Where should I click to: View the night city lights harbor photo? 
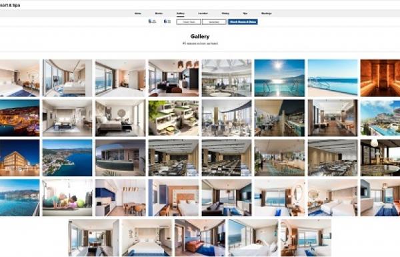click(x=19, y=117)
